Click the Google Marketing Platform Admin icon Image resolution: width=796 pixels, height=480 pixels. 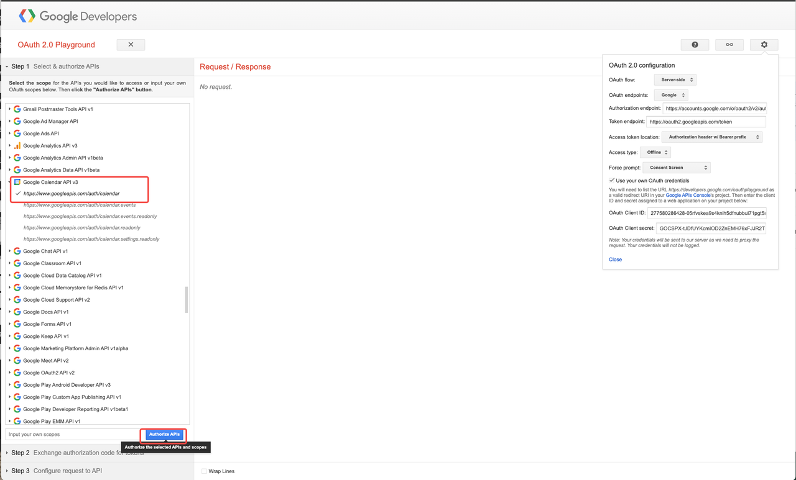point(17,348)
